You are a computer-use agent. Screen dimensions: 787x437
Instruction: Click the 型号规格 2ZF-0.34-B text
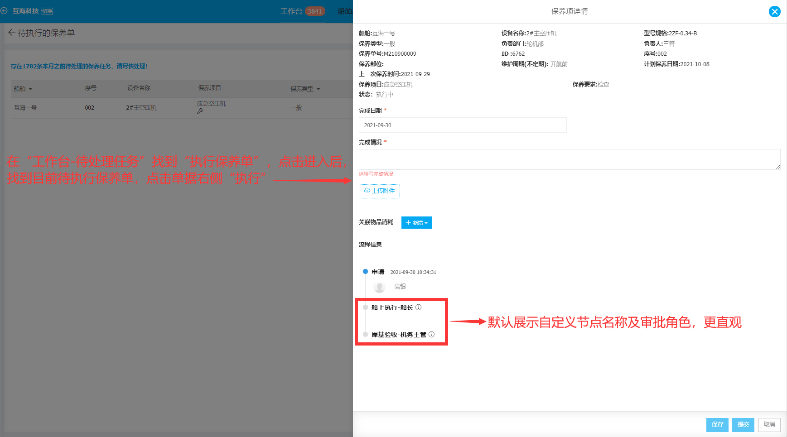point(671,34)
